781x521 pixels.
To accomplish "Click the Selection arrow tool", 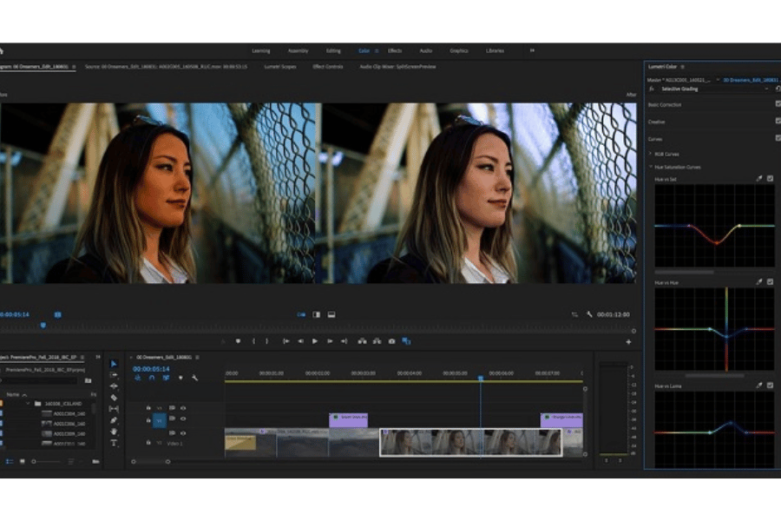I will click(114, 364).
